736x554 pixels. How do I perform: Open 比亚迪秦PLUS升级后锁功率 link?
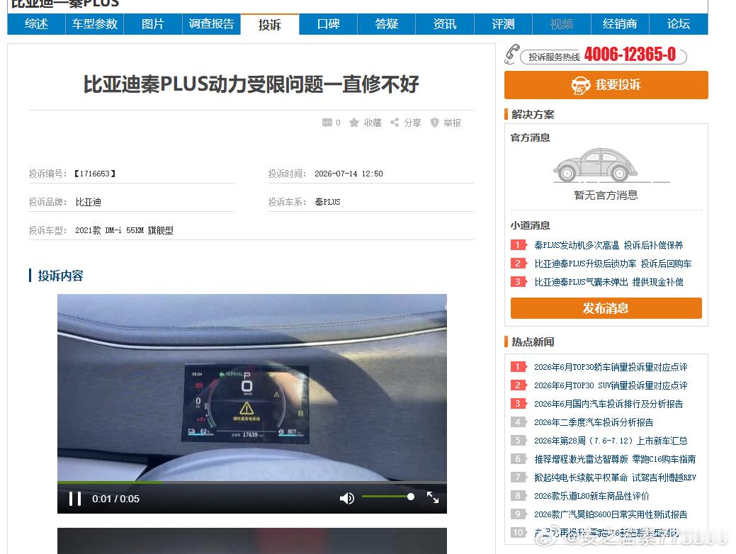click(x=613, y=264)
